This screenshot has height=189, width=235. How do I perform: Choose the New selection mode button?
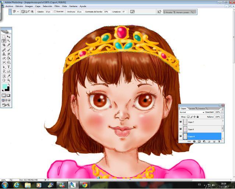[x=23, y=11]
